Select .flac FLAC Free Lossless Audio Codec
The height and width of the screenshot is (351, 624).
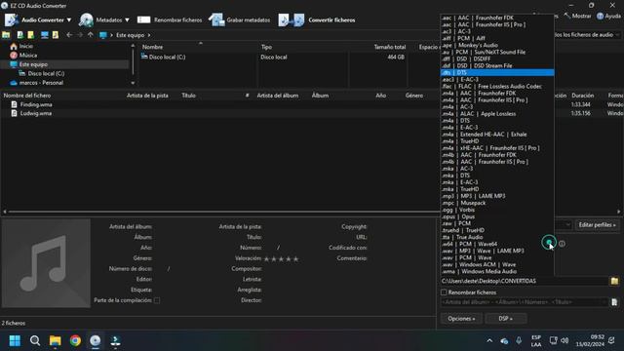(x=497, y=87)
